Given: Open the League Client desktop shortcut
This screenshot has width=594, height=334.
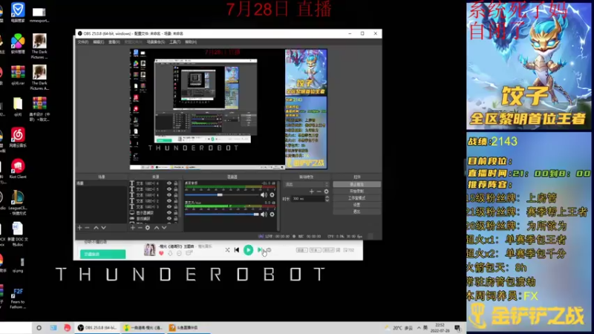Looking at the screenshot, I should tap(18, 203).
